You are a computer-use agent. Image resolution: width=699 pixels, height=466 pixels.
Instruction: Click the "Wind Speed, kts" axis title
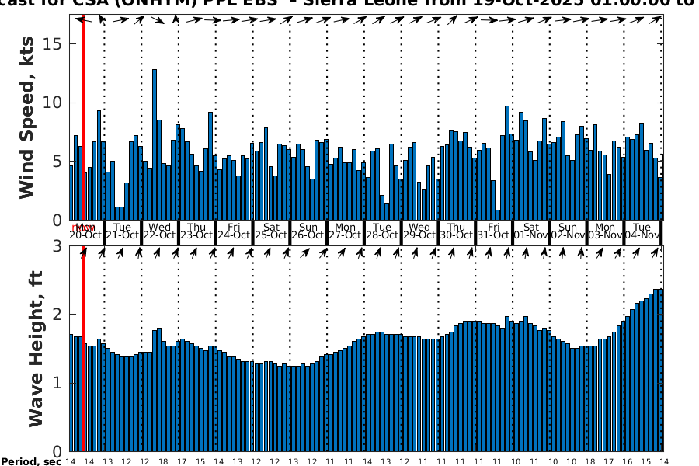[x=27, y=116]
